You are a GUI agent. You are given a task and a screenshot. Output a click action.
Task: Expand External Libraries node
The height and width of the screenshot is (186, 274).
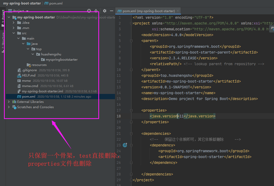9,102
